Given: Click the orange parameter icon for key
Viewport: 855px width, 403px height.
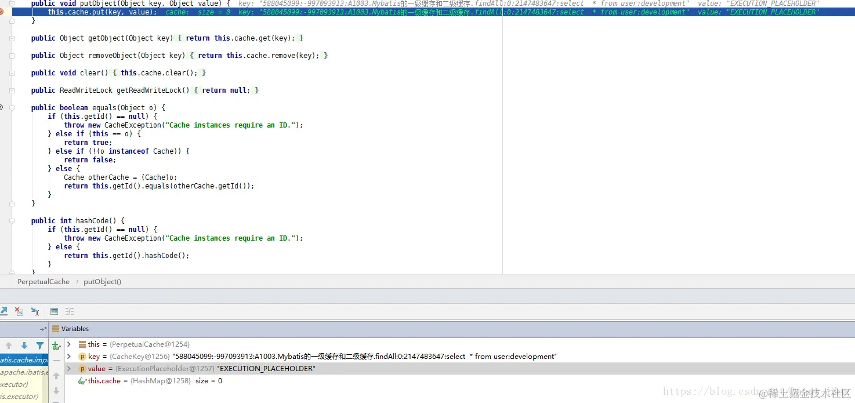Looking at the screenshot, I should (x=82, y=357).
